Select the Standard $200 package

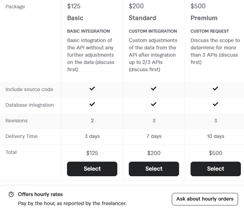pyautogui.click(x=154, y=169)
